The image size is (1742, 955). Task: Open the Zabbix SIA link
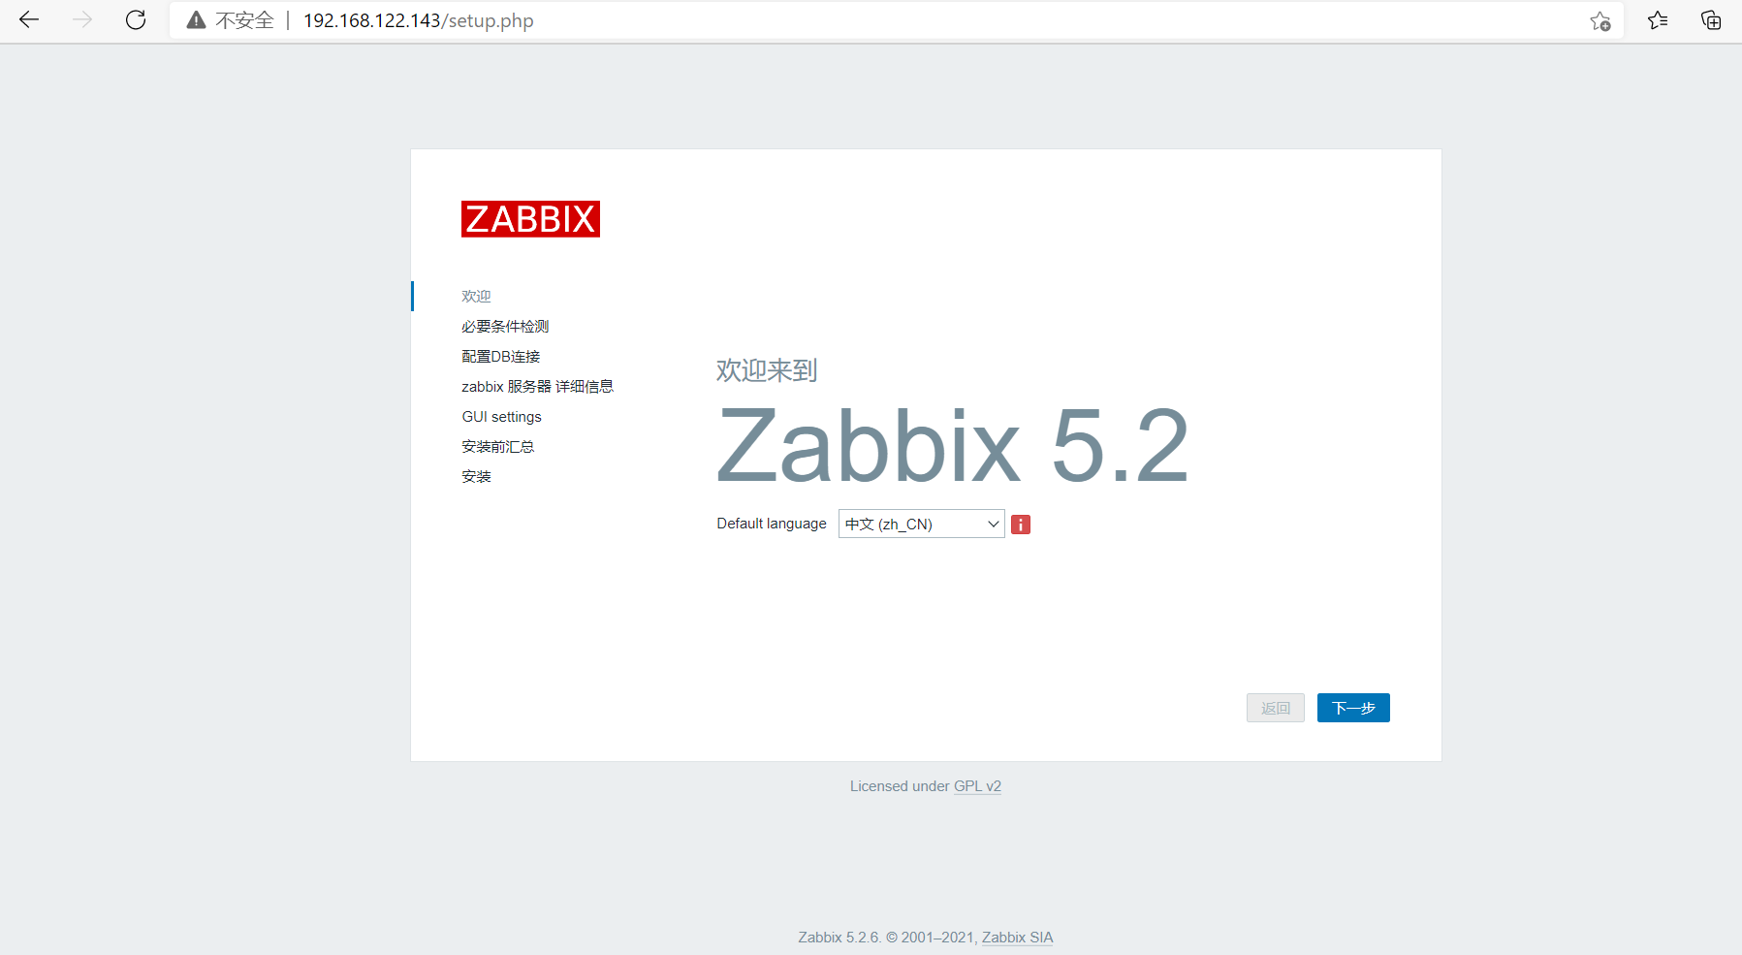tap(1017, 938)
